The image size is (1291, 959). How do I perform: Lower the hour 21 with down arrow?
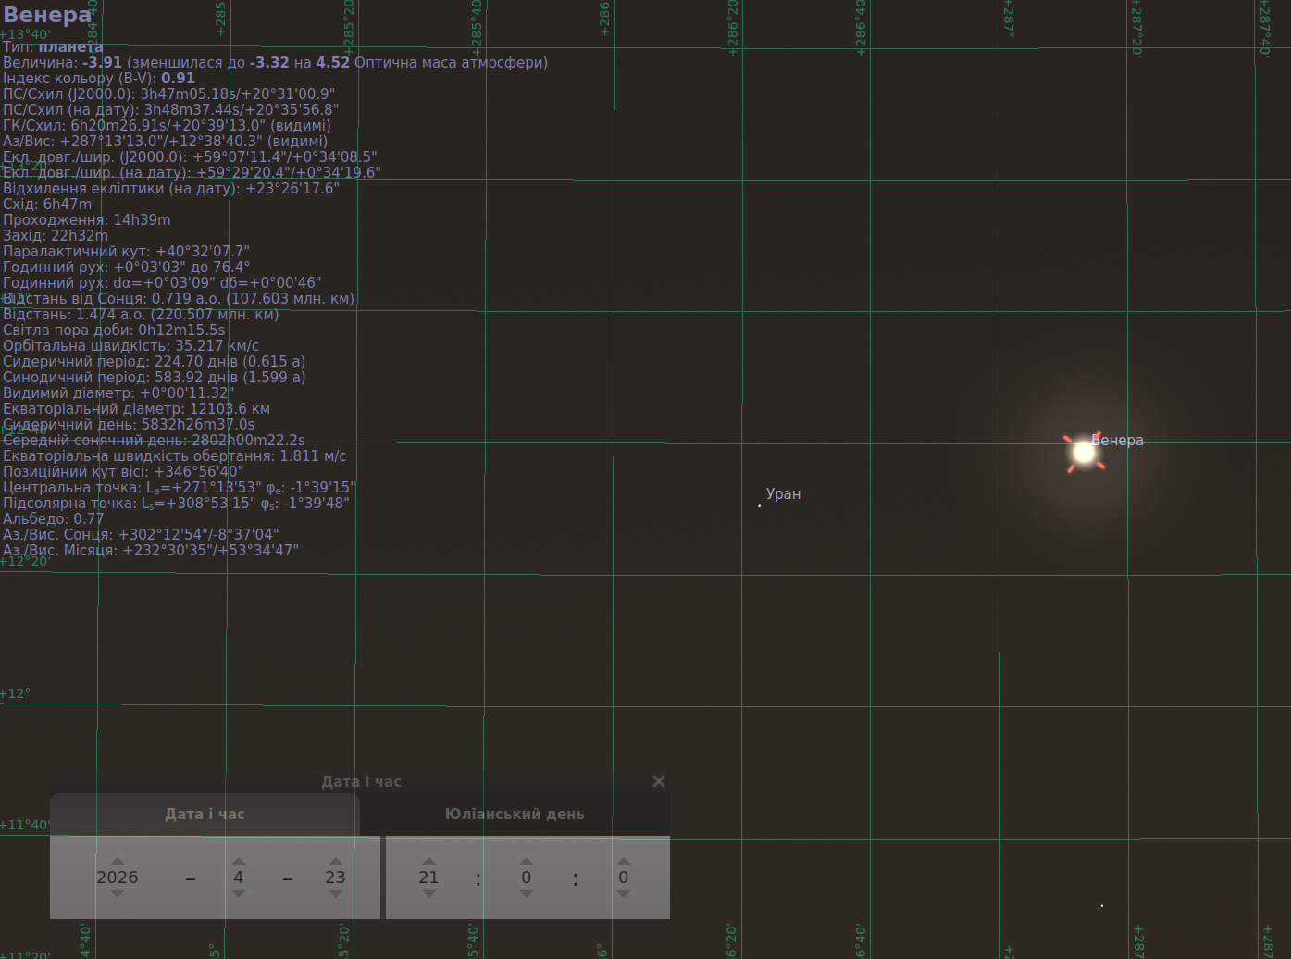click(x=428, y=894)
